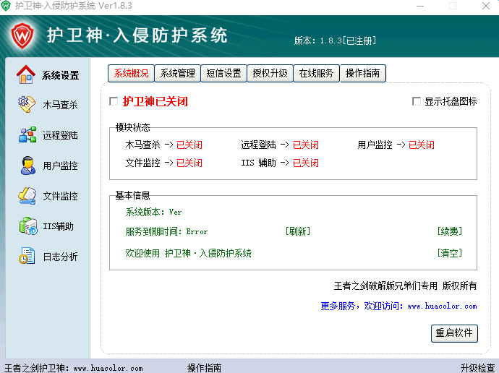The height and width of the screenshot is (373, 499).
Task: Click the 系统版本: Ver text
Action: pyautogui.click(x=153, y=212)
